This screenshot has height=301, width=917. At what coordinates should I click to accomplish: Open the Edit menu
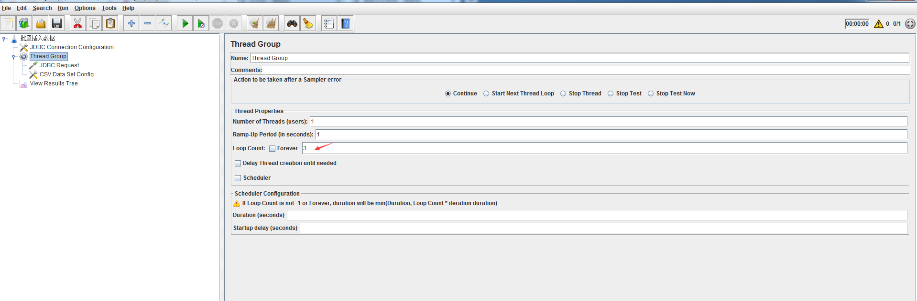(22, 8)
